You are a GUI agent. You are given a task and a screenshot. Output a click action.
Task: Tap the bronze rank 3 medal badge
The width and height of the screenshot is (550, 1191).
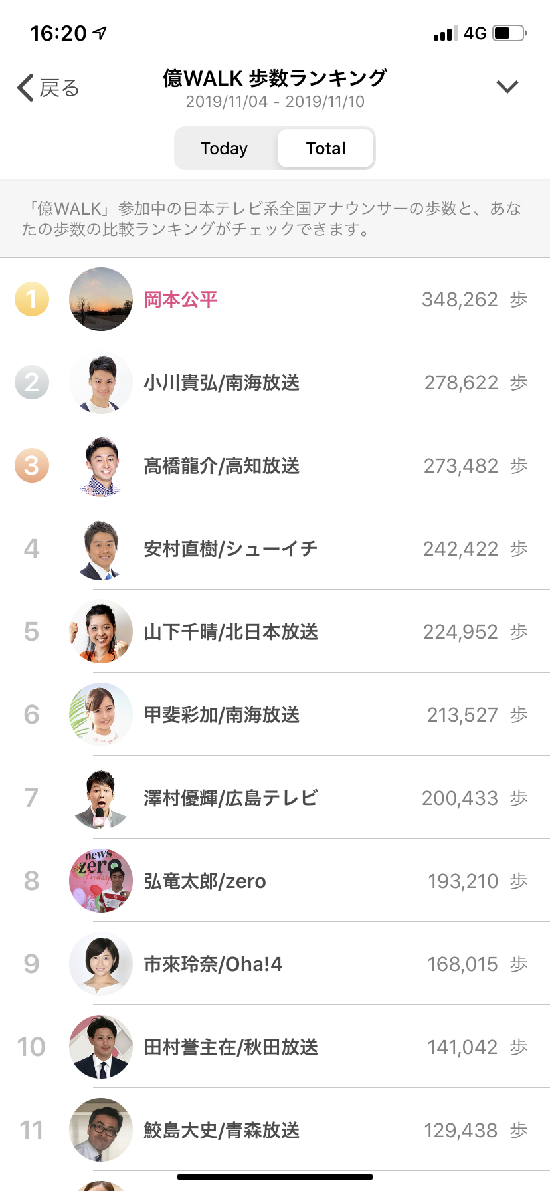32,465
